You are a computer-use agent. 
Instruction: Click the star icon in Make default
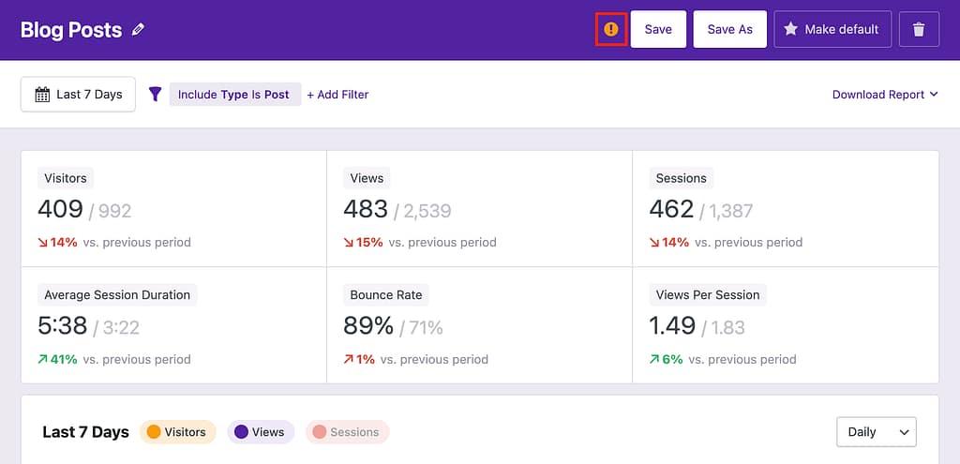pyautogui.click(x=790, y=29)
